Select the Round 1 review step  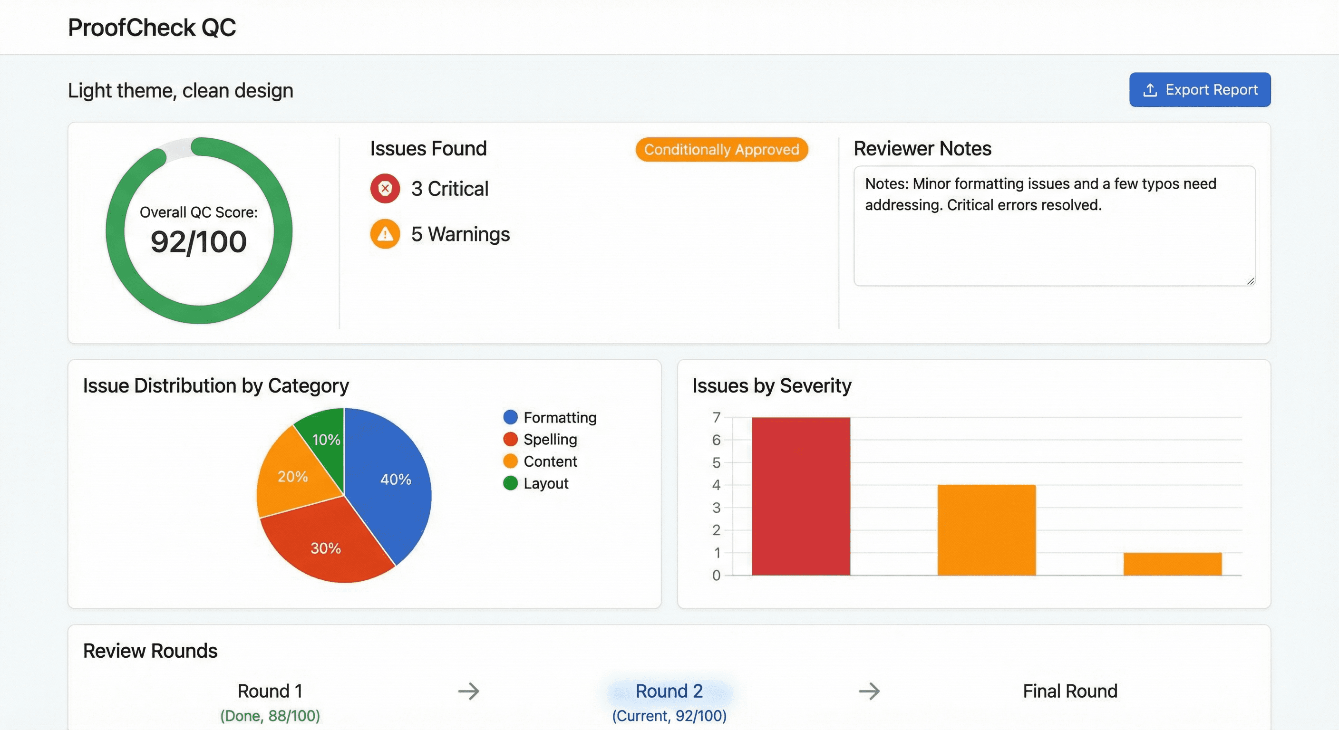click(x=270, y=692)
